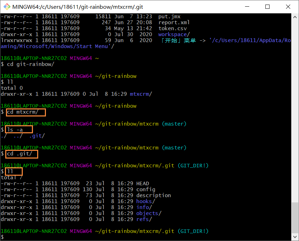Click the scrollbar up arrow
This screenshot has height=241, width=299.
click(295, 17)
